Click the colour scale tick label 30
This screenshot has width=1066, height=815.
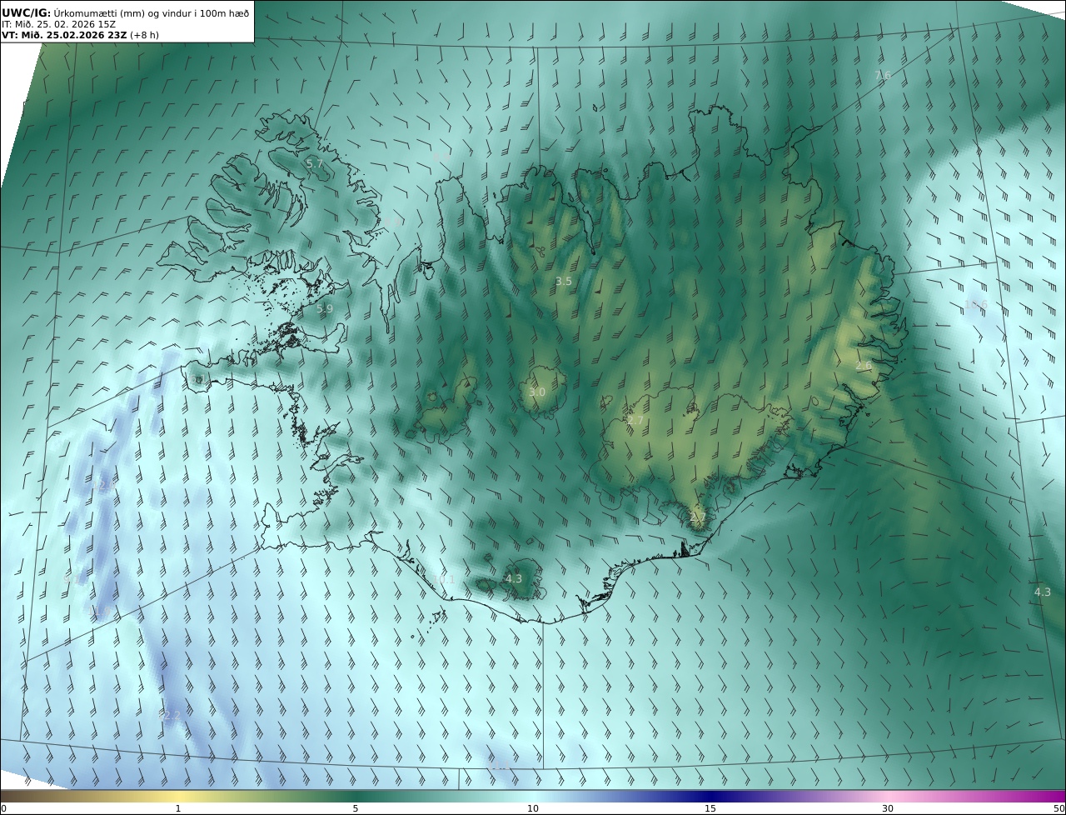point(888,808)
